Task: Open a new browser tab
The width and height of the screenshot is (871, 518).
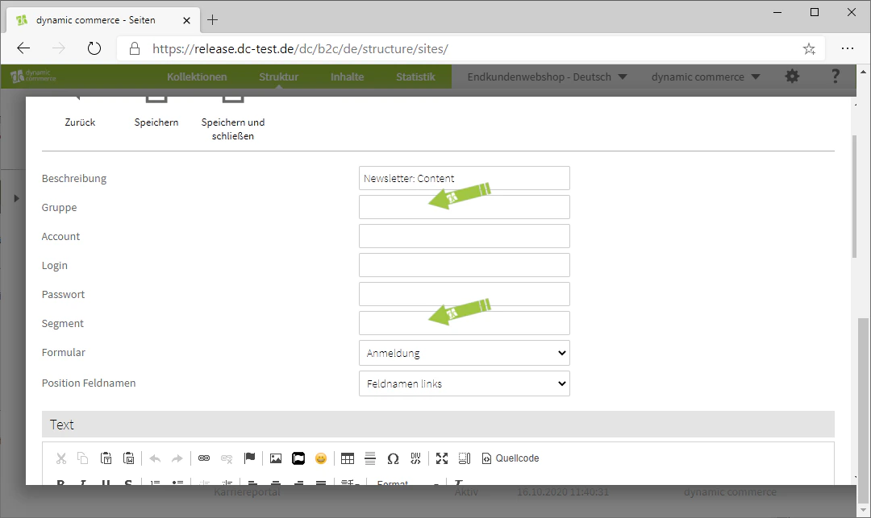Action: click(212, 20)
